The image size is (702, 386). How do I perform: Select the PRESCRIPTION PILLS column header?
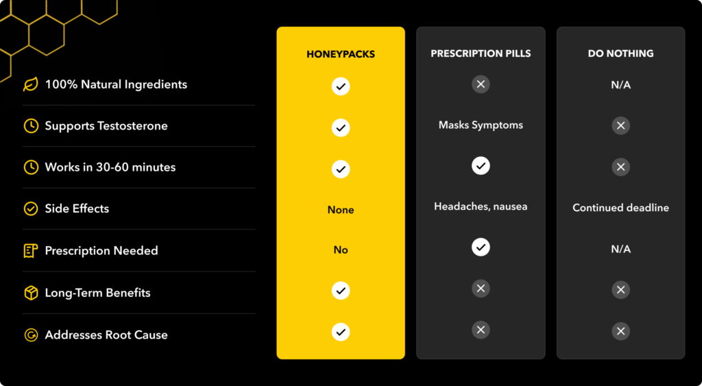[x=481, y=53]
